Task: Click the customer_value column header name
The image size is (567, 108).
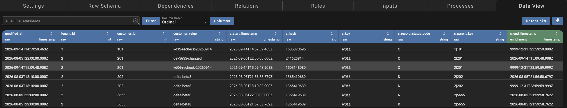Action: (185, 34)
